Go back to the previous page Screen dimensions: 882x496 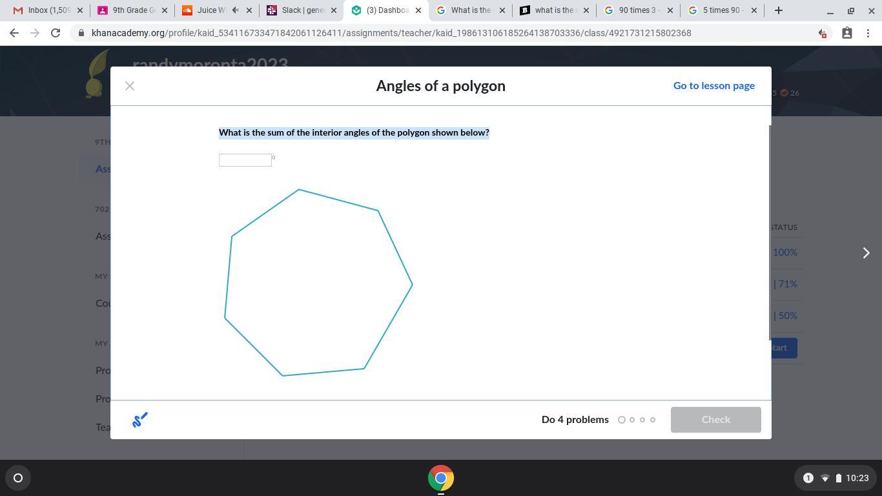pos(14,33)
